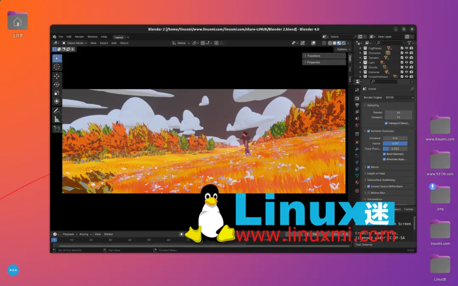Image resolution: width=458 pixels, height=286 pixels.
Task: Open the Help menu
Action: tap(104, 37)
